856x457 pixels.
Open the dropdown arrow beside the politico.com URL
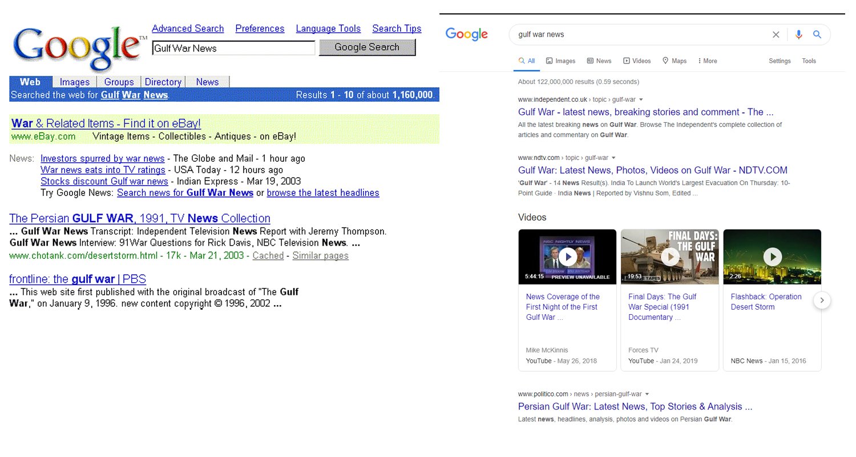[647, 394]
